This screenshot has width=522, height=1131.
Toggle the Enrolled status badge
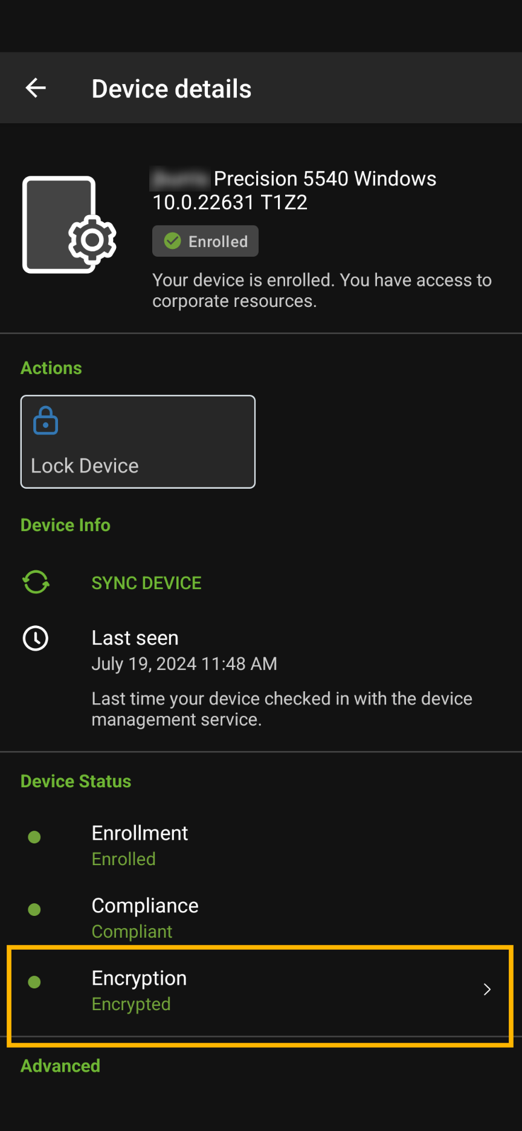(x=205, y=240)
